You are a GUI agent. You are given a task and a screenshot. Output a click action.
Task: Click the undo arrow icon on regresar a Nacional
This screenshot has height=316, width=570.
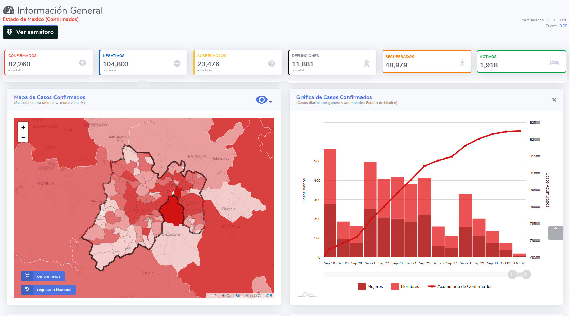click(x=27, y=289)
